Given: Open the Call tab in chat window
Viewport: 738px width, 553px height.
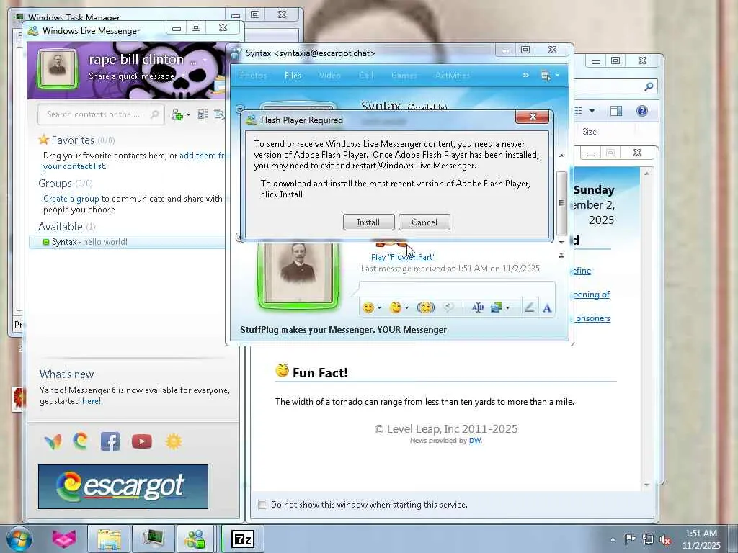Looking at the screenshot, I should (x=366, y=75).
